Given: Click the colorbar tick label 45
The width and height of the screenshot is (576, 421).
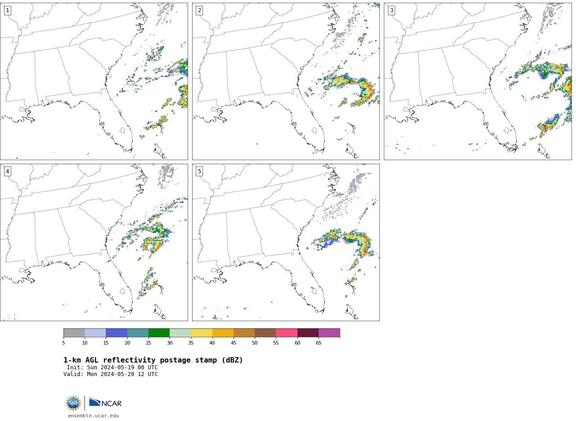Looking at the screenshot, I should point(234,343).
